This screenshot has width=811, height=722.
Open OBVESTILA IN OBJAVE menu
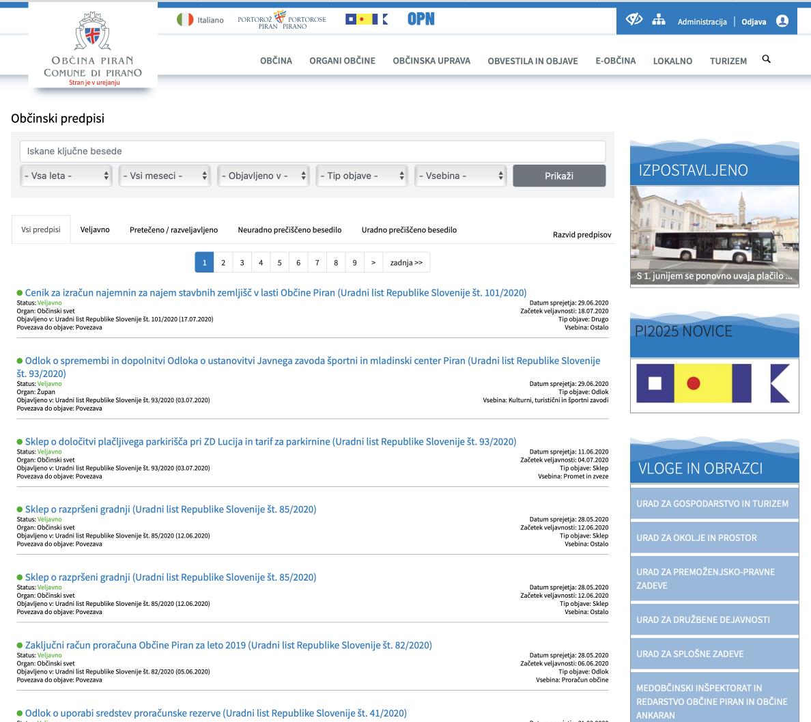(532, 61)
